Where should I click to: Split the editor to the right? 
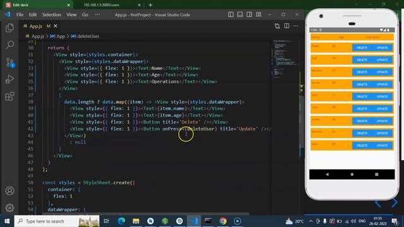coord(287,26)
